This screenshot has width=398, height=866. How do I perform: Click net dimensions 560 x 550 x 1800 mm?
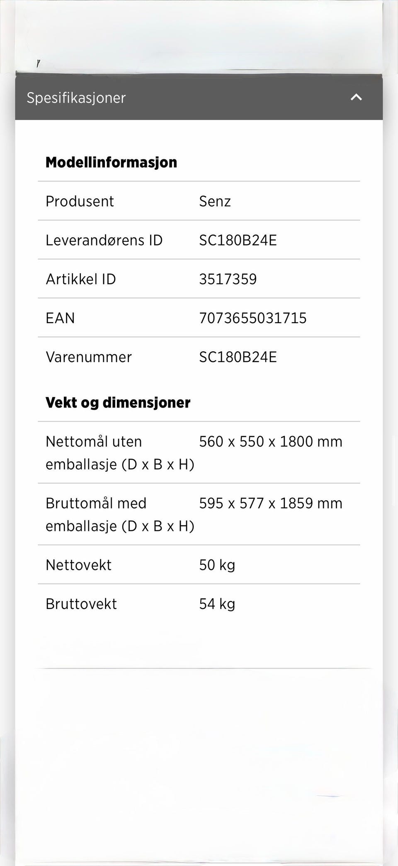tap(271, 442)
